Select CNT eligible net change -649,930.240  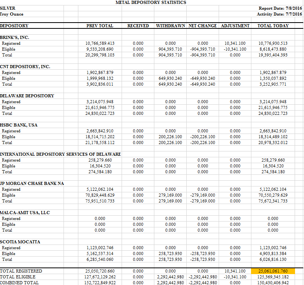pyautogui.click(x=203, y=78)
